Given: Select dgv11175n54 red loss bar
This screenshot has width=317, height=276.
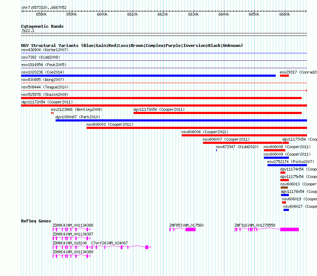Looking at the screenshot, I should coord(285,180).
